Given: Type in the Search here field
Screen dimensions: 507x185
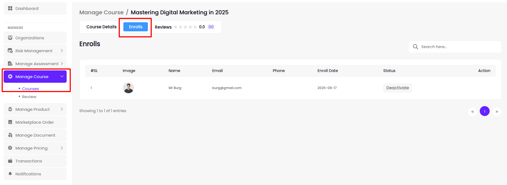Looking at the screenshot, I should [x=459, y=47].
